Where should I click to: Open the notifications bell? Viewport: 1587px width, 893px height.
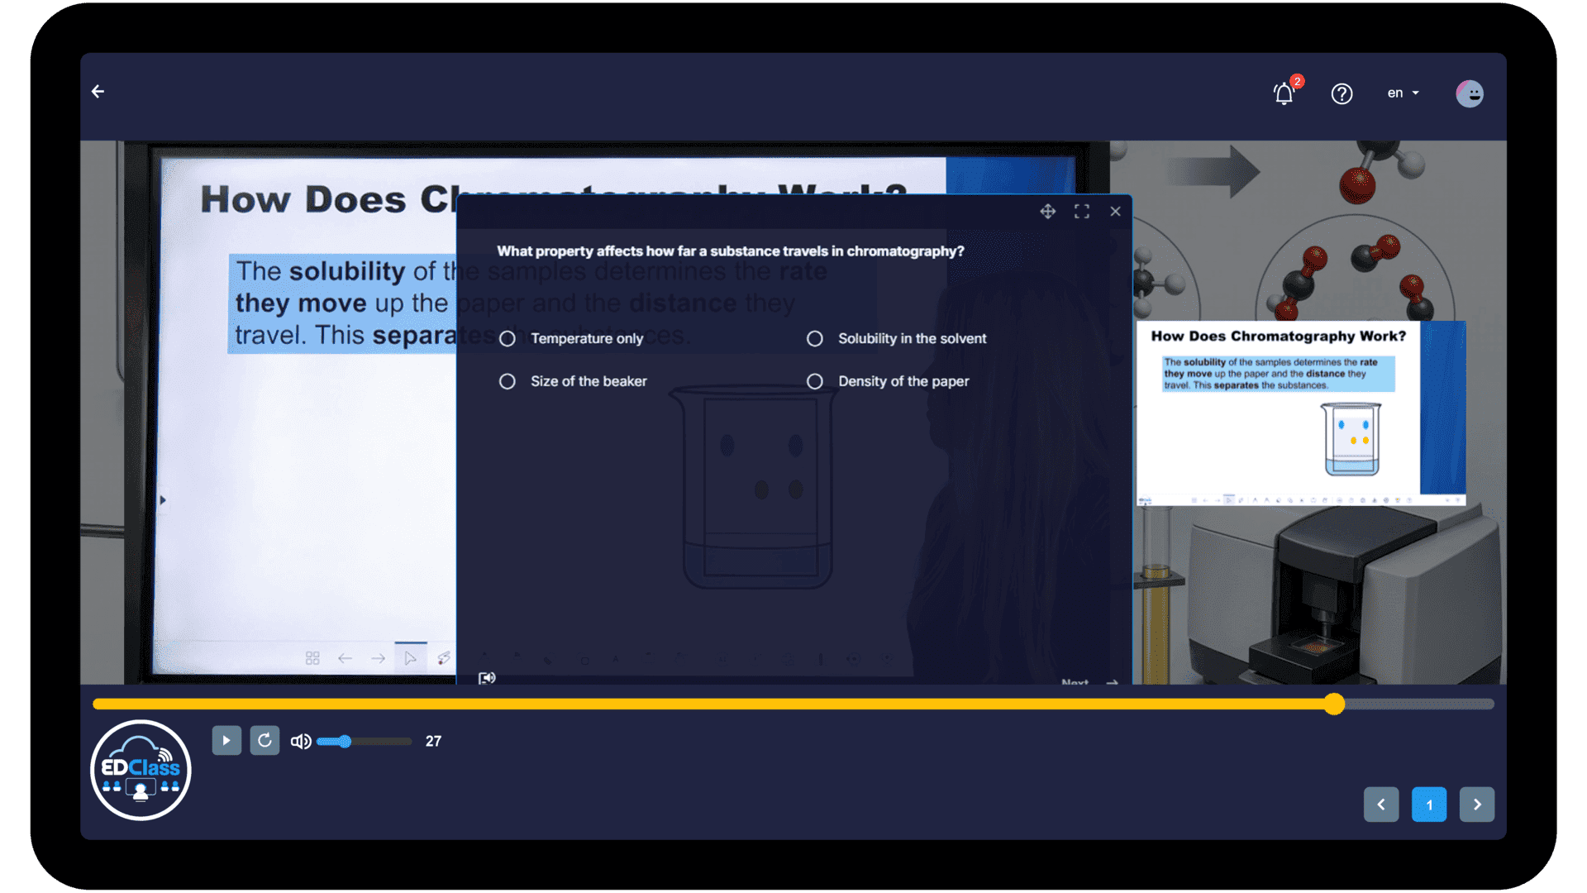(x=1284, y=93)
